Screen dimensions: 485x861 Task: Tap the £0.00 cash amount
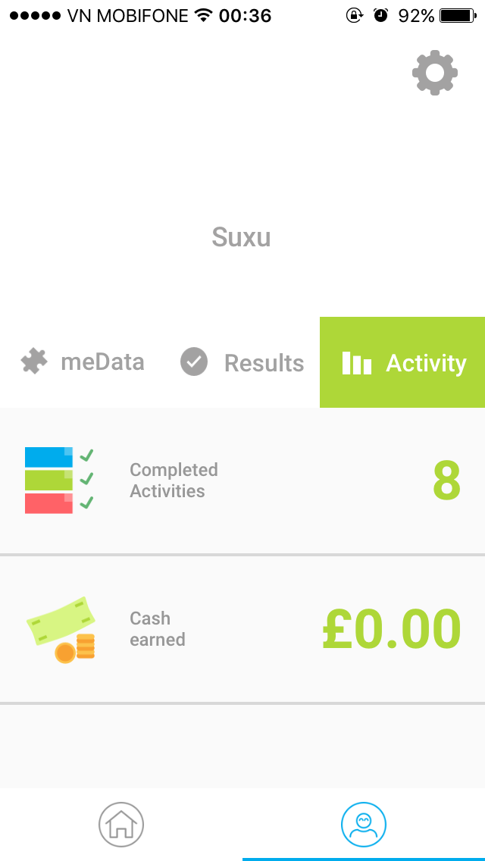pyautogui.click(x=391, y=630)
